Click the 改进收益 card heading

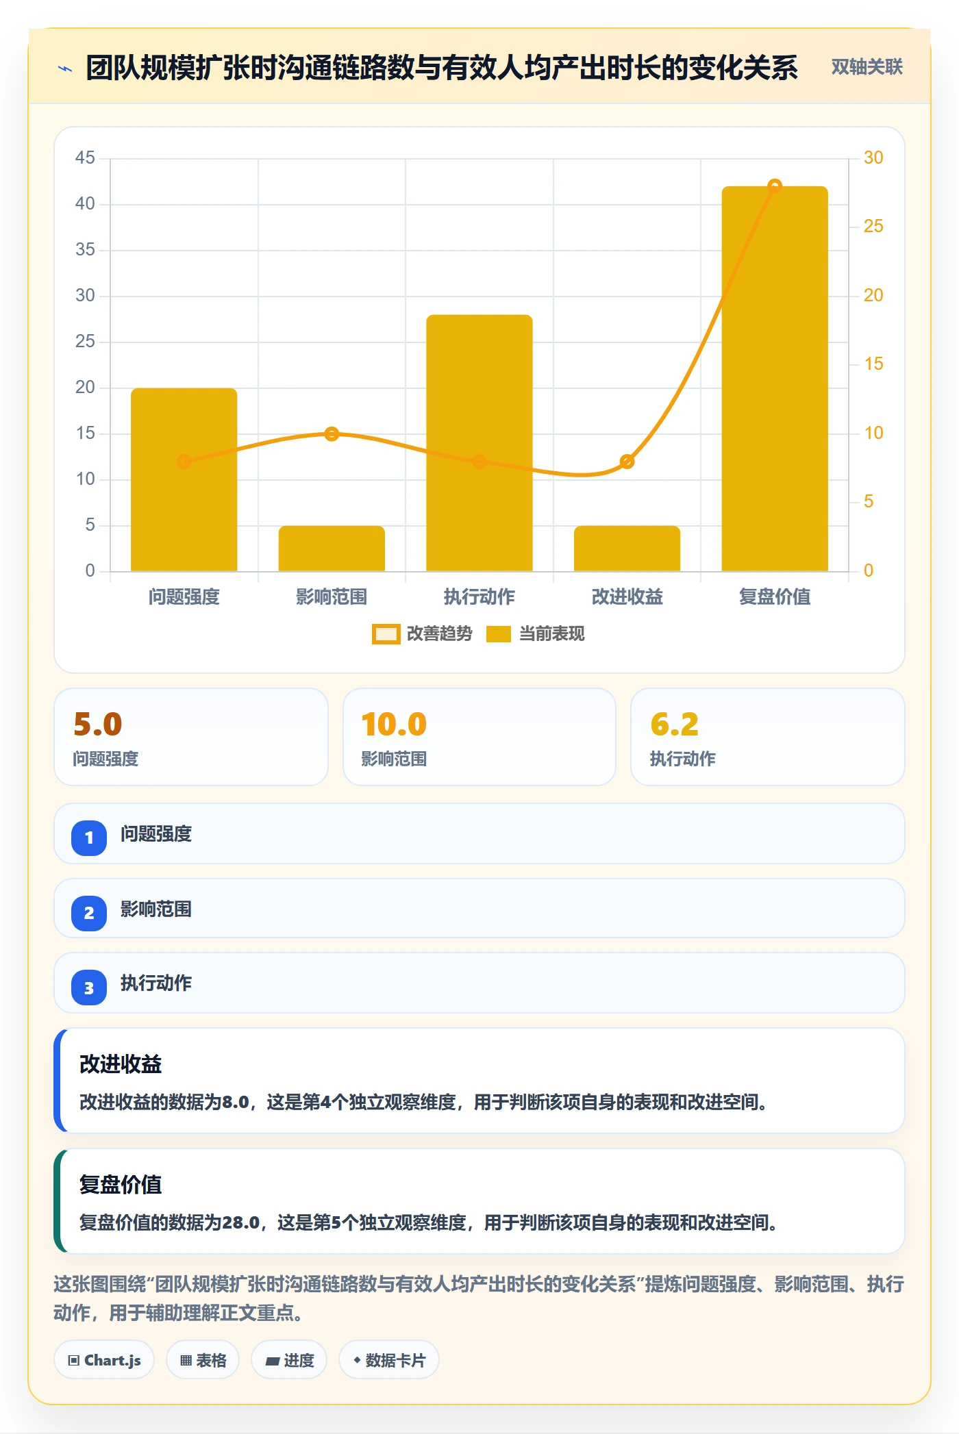[x=121, y=1064]
